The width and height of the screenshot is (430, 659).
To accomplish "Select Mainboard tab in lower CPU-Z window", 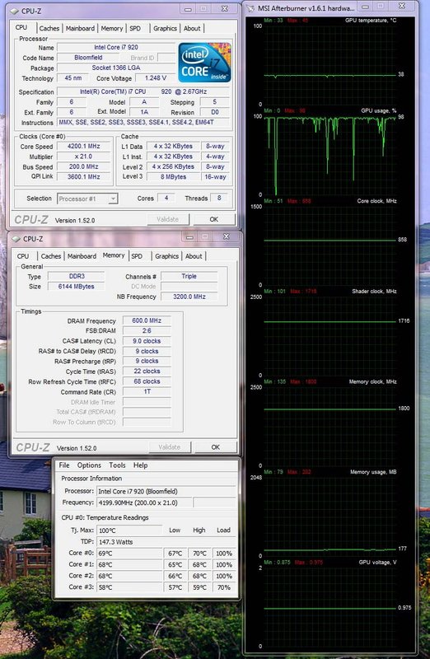I will pos(82,256).
